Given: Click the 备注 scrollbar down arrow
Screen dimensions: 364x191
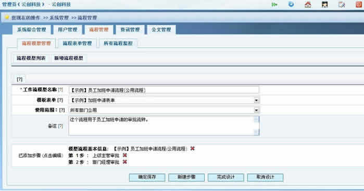Looking at the screenshot, I should tap(256, 132).
